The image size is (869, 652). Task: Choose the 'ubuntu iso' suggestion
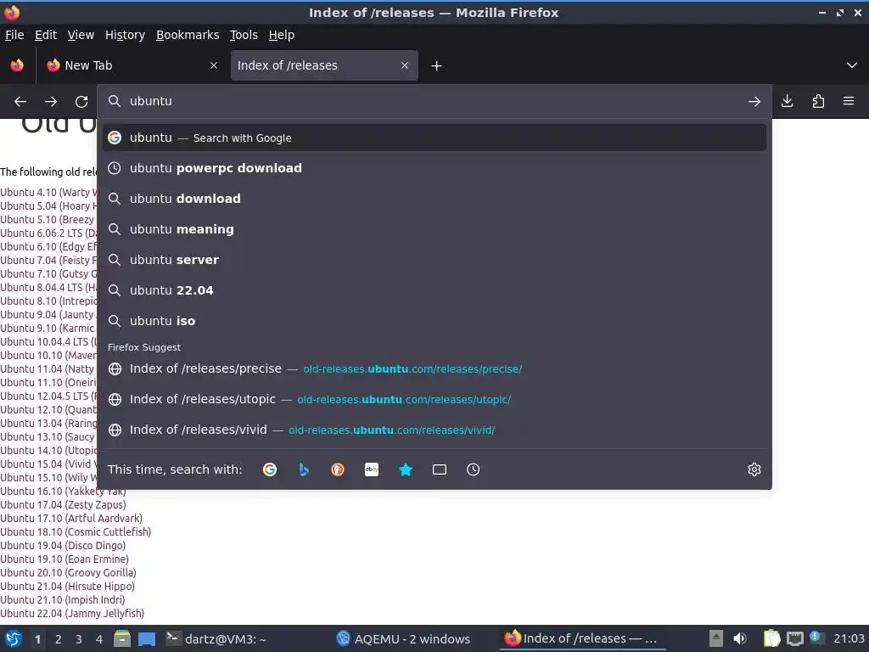coord(434,320)
